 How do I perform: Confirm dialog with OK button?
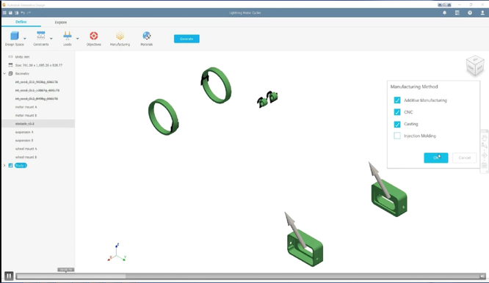tap(436, 158)
